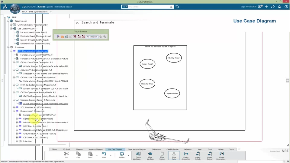Switch to the Edition tab
Screen dimensions: 290x163
[54, 149]
